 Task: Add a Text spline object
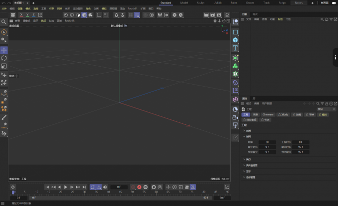[x=235, y=48]
